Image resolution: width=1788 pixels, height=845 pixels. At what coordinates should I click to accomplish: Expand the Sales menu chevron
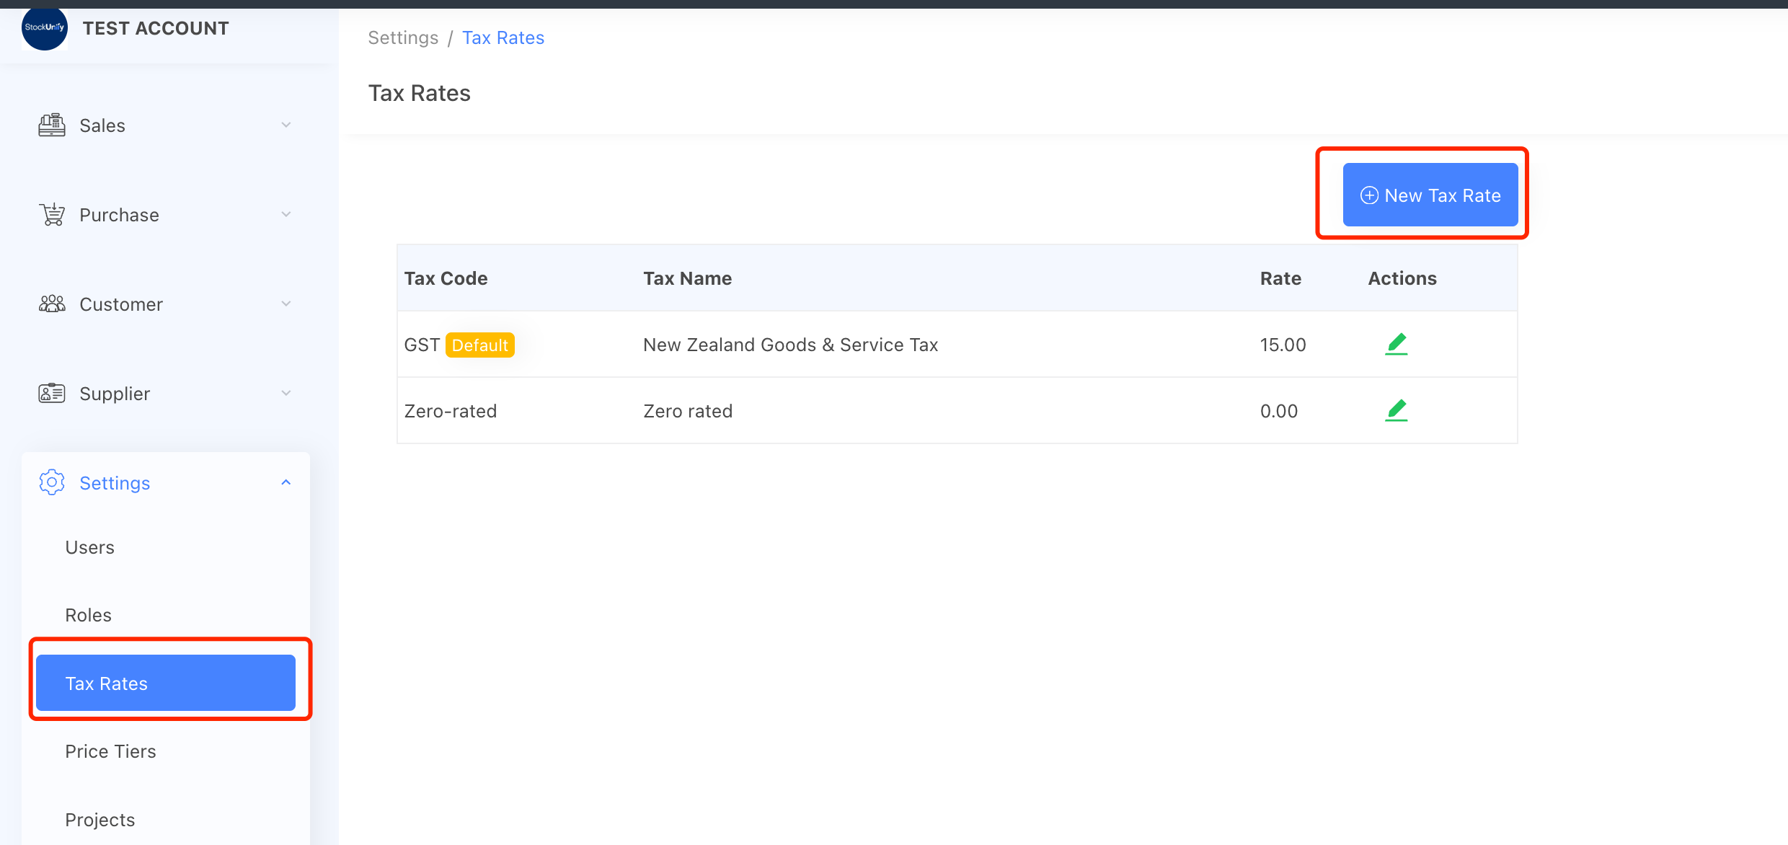pyautogui.click(x=286, y=125)
